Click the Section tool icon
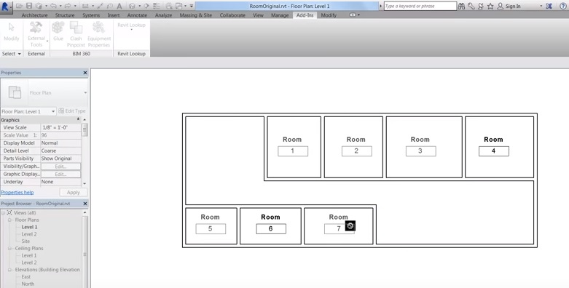Screen dimensions: 569x288 [146, 6]
